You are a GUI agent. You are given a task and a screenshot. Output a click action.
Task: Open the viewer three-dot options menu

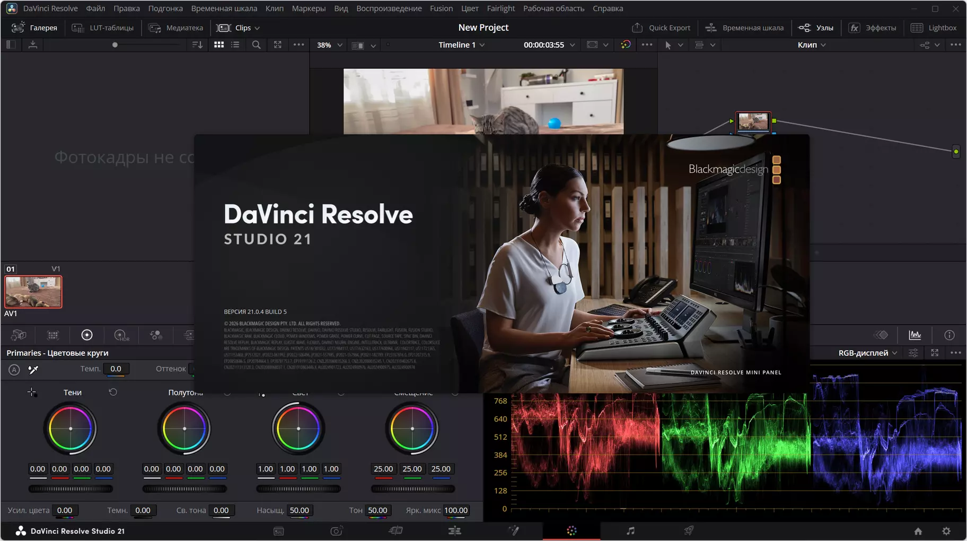tap(647, 45)
